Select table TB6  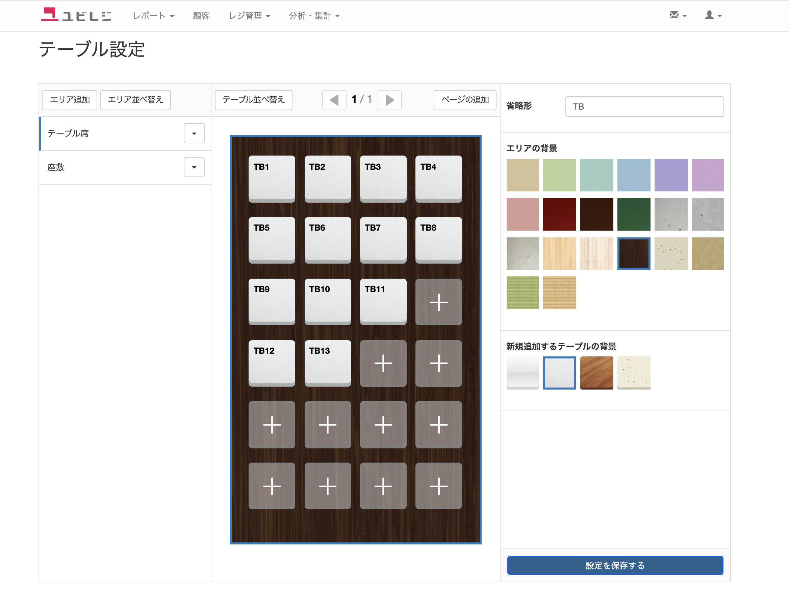pyautogui.click(x=328, y=240)
